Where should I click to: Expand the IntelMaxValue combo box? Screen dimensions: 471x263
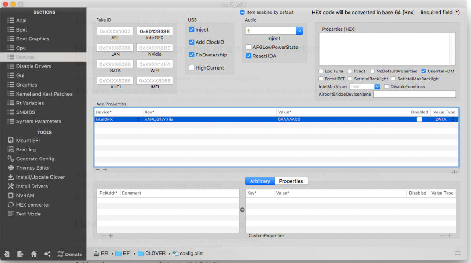[x=377, y=87]
